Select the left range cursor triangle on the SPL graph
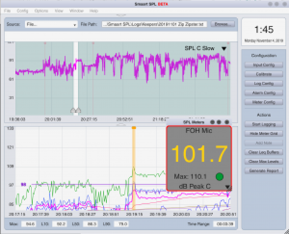This screenshot has height=234, width=289. pyautogui.click(x=73, y=110)
